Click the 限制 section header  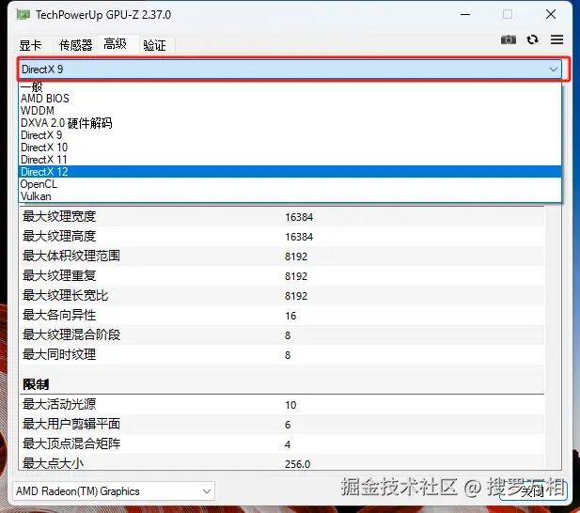pyautogui.click(x=36, y=384)
